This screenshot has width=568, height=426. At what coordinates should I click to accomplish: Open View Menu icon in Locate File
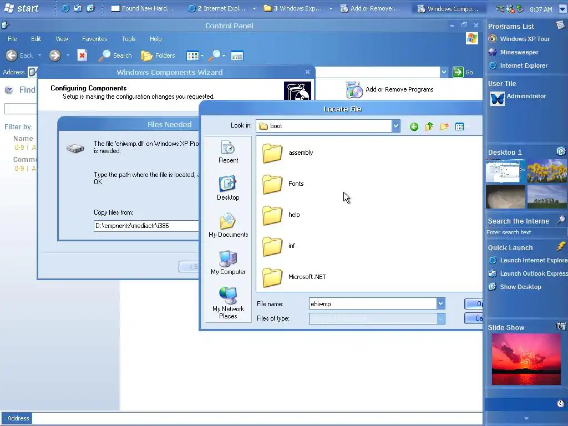(460, 126)
